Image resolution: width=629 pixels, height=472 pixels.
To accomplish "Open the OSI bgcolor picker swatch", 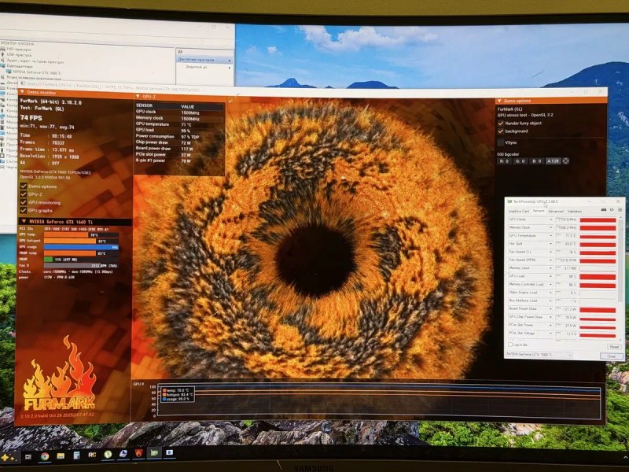I will (x=565, y=161).
